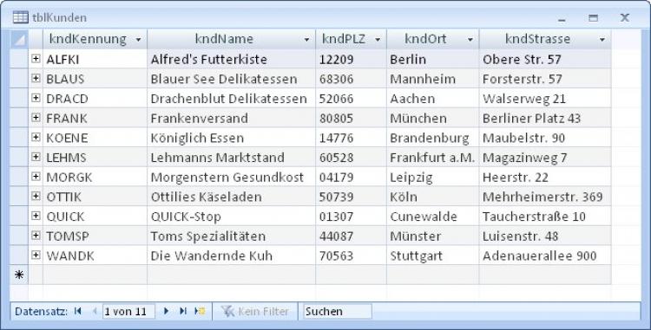651x330 pixels.
Task: Minimize the tblKunden window
Action: (x=562, y=18)
